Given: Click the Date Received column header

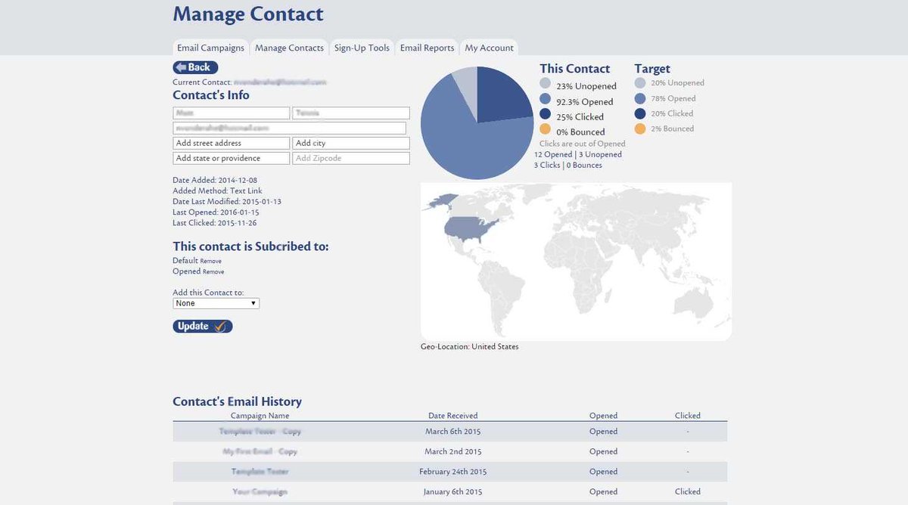Looking at the screenshot, I should pyautogui.click(x=452, y=416).
